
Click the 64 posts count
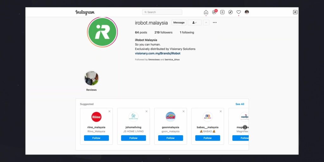coord(141,33)
